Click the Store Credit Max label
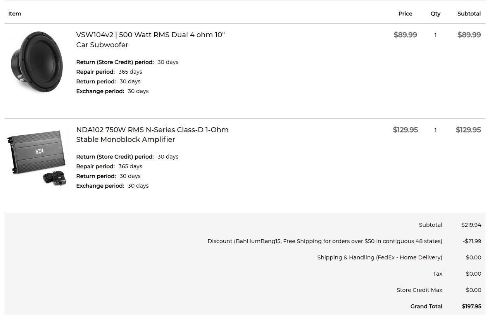 [419, 290]
